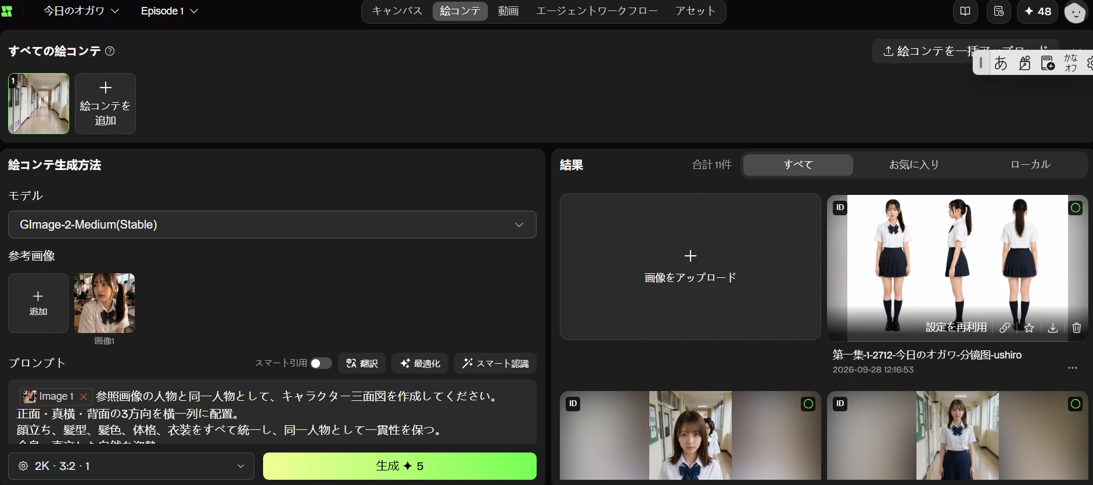
Task: Open the 今日のオガワ project dropdown
Action: [x=81, y=11]
